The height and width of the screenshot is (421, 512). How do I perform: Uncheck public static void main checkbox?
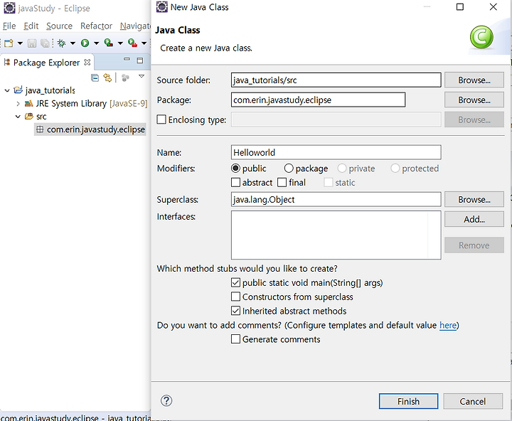pos(235,282)
